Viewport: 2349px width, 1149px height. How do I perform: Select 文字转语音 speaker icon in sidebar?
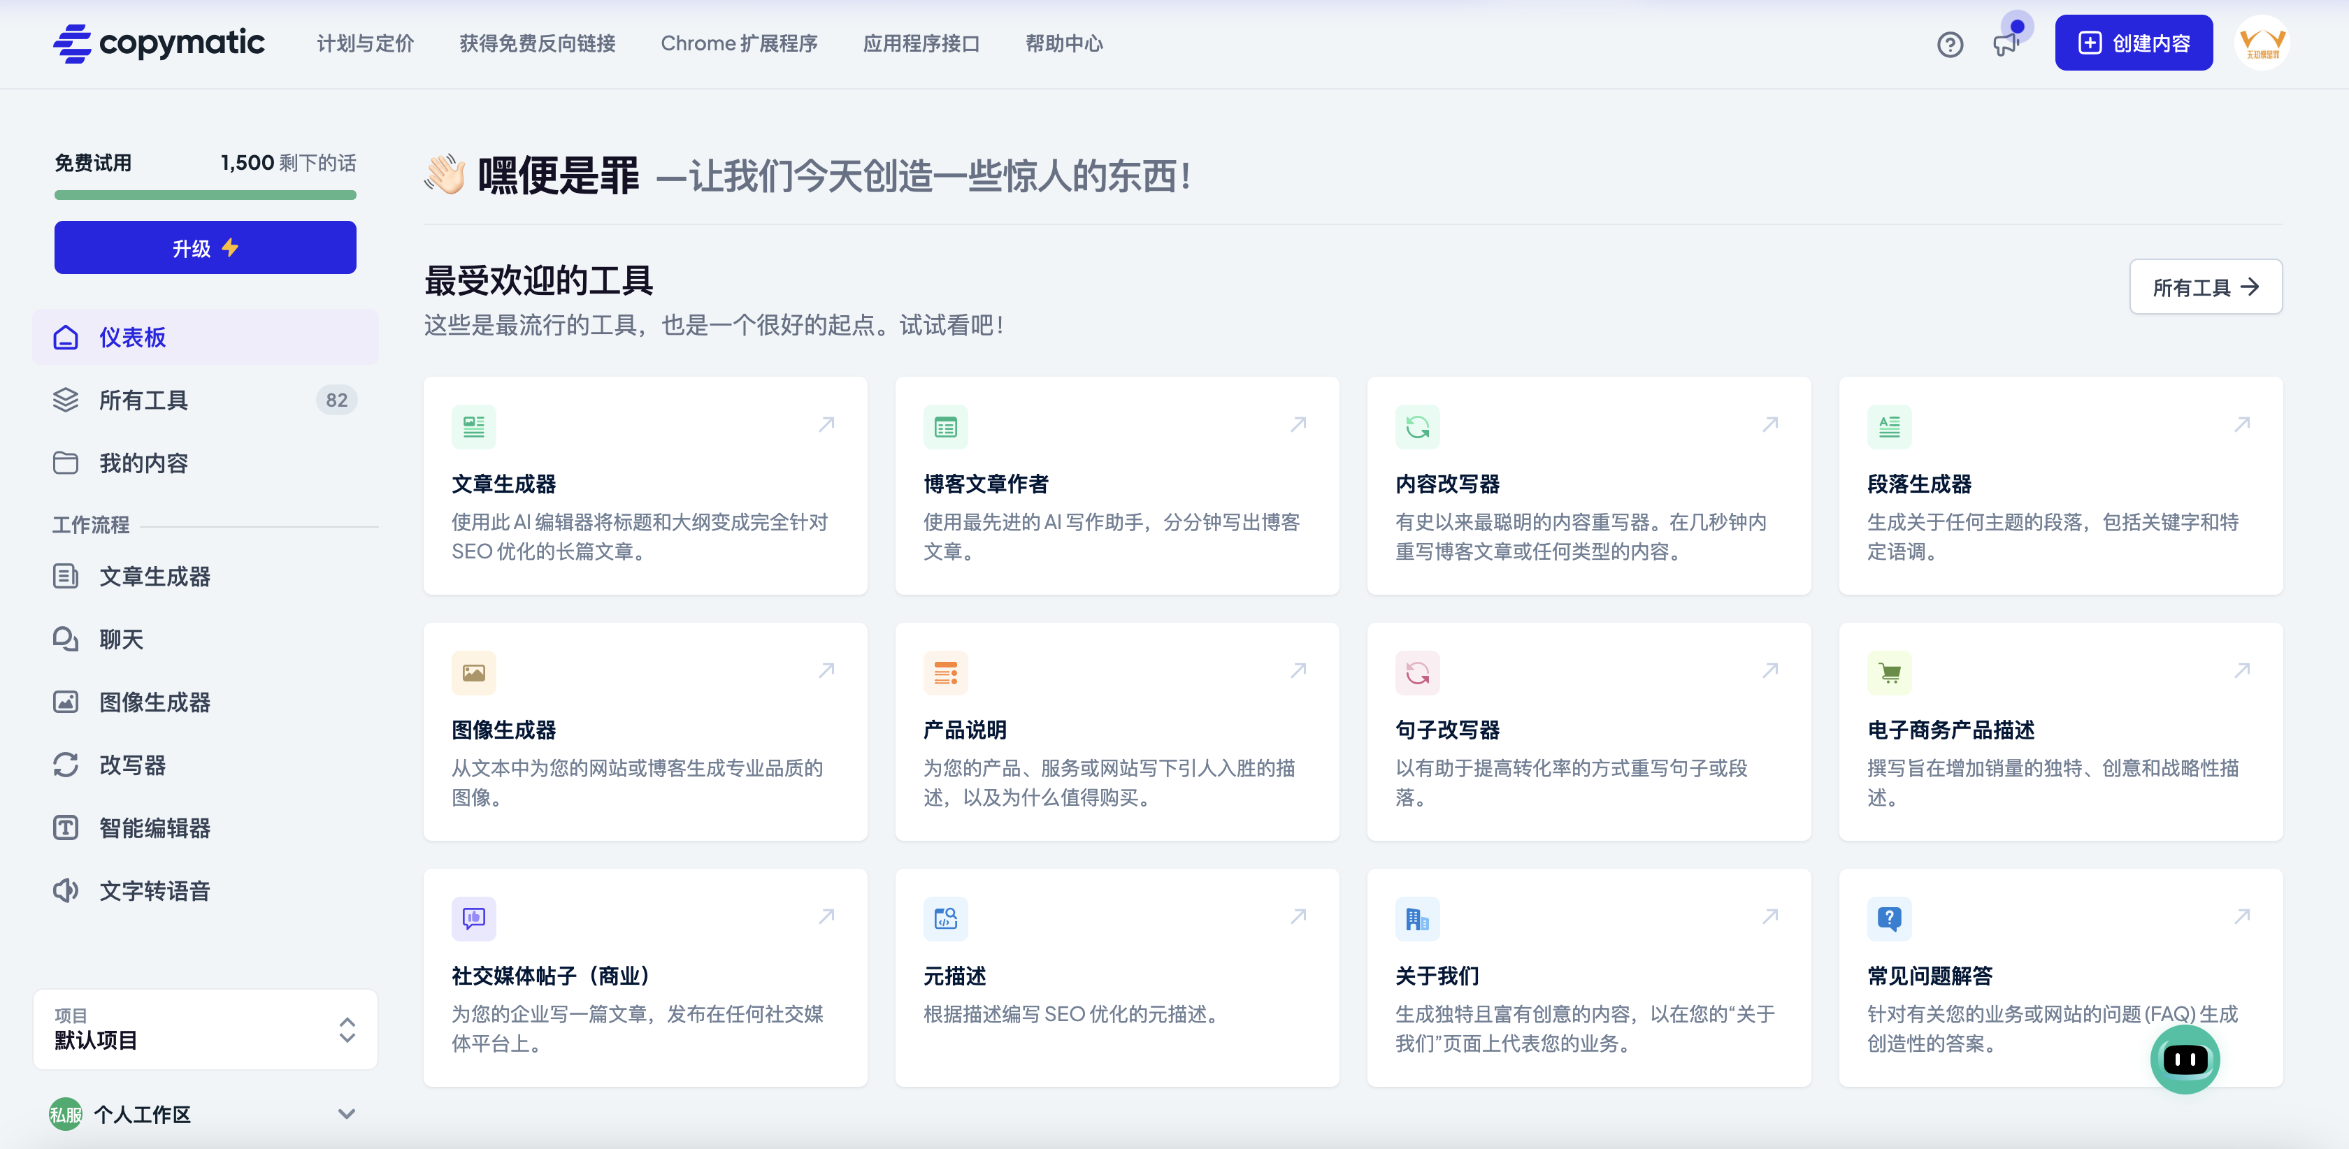click(66, 890)
